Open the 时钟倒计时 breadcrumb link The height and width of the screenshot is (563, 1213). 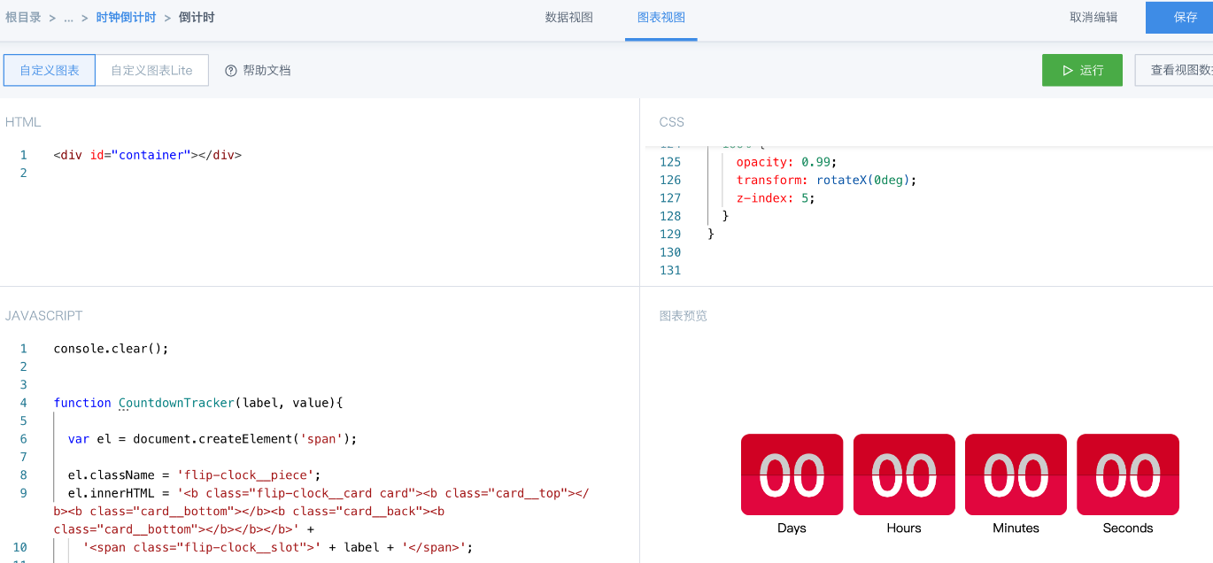[x=127, y=18]
